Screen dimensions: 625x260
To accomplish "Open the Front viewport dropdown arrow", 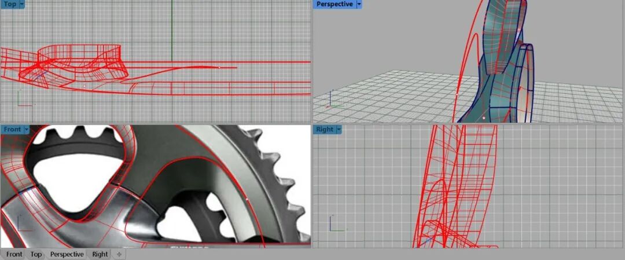I will coord(27,130).
